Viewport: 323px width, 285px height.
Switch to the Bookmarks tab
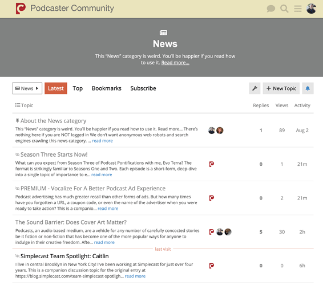(107, 88)
